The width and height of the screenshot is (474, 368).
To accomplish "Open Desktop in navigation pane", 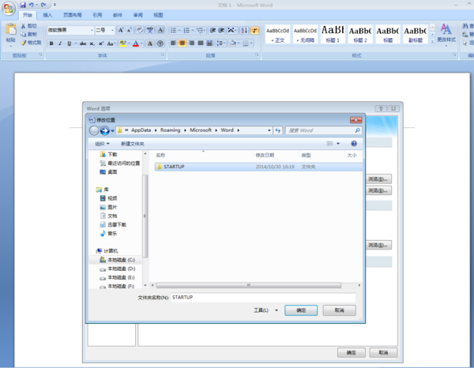I will (x=108, y=172).
